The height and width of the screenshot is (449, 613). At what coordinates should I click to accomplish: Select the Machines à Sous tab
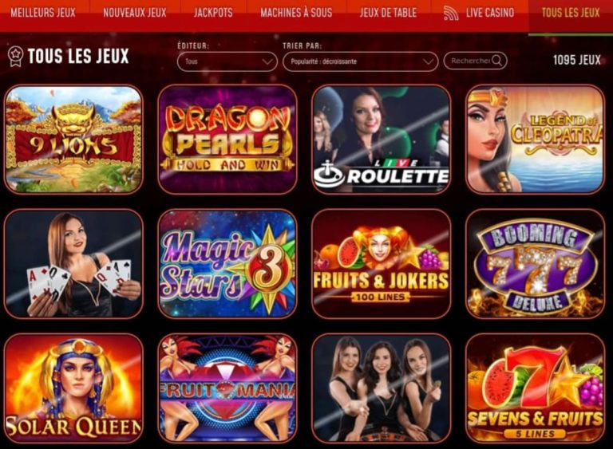(296, 13)
